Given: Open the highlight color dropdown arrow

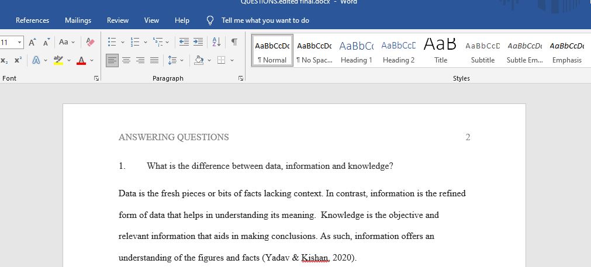Looking at the screenshot, I should tap(69, 60).
